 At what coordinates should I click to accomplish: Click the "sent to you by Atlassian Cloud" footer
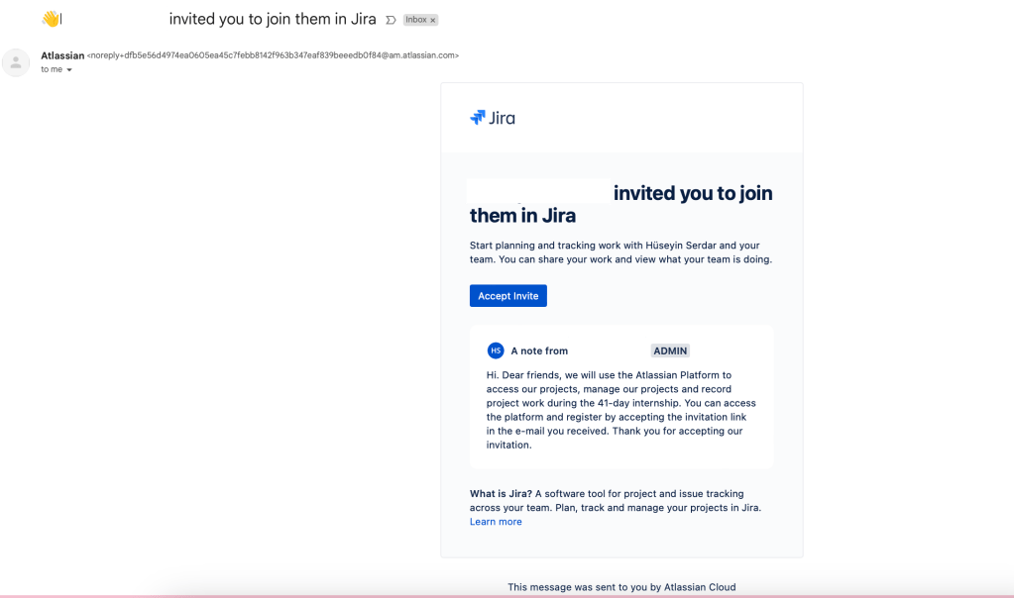point(621,587)
